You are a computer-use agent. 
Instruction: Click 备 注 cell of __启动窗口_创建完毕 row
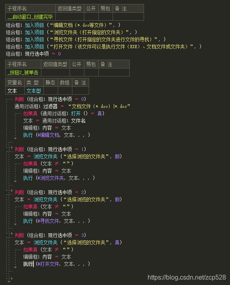pos(128,17)
